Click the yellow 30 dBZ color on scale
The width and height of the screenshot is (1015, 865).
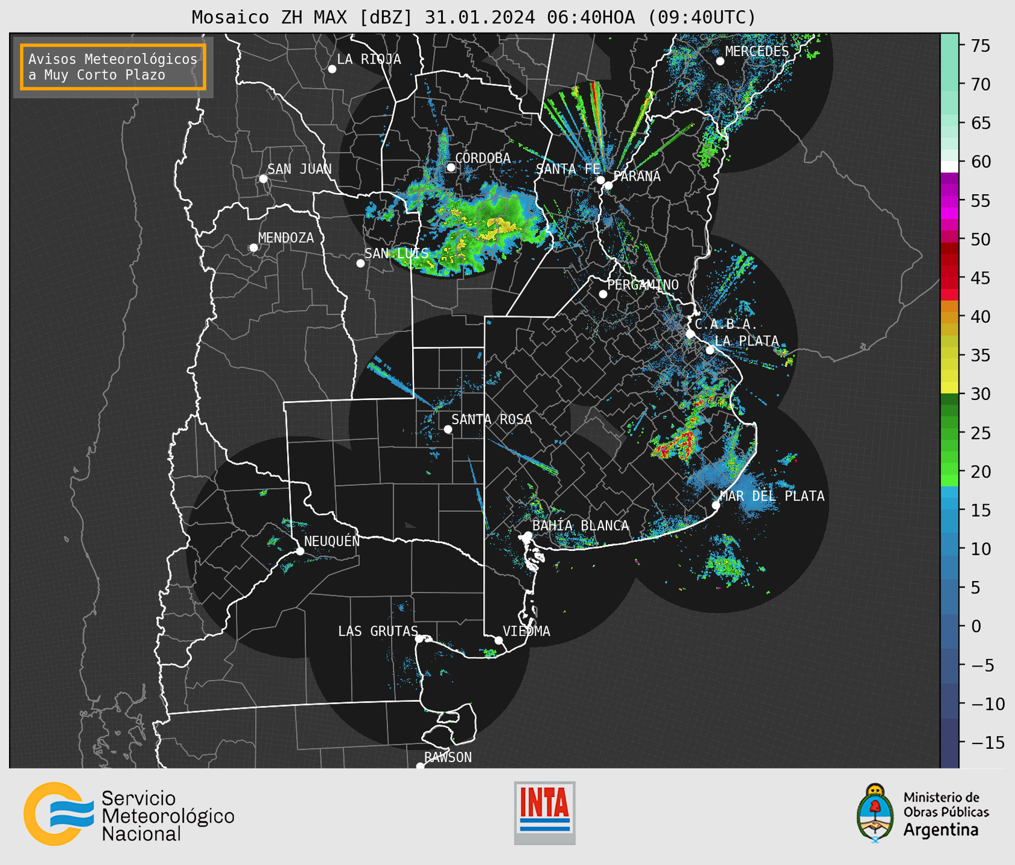pos(949,388)
